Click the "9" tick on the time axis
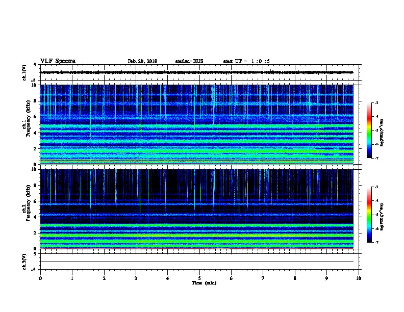 pyautogui.click(x=326, y=278)
